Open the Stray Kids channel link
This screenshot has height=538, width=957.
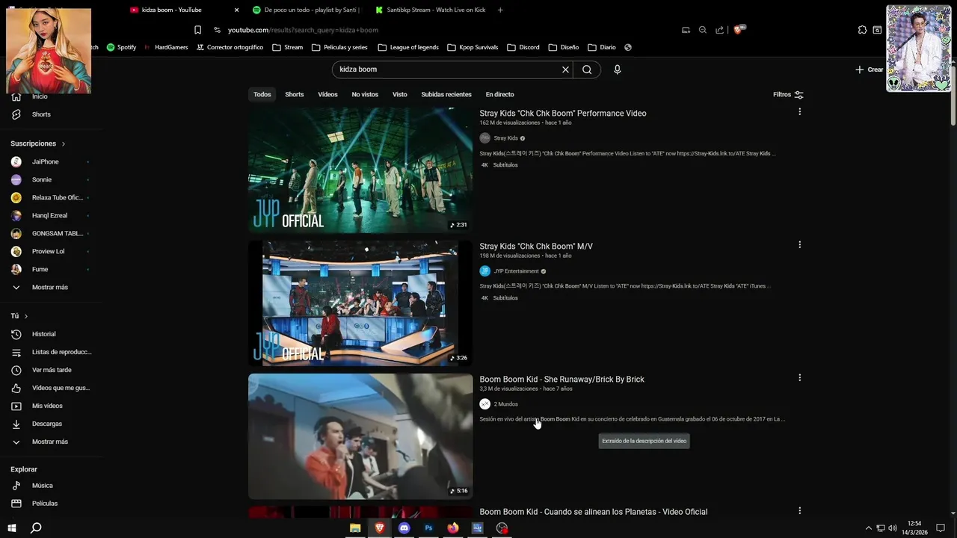505,138
